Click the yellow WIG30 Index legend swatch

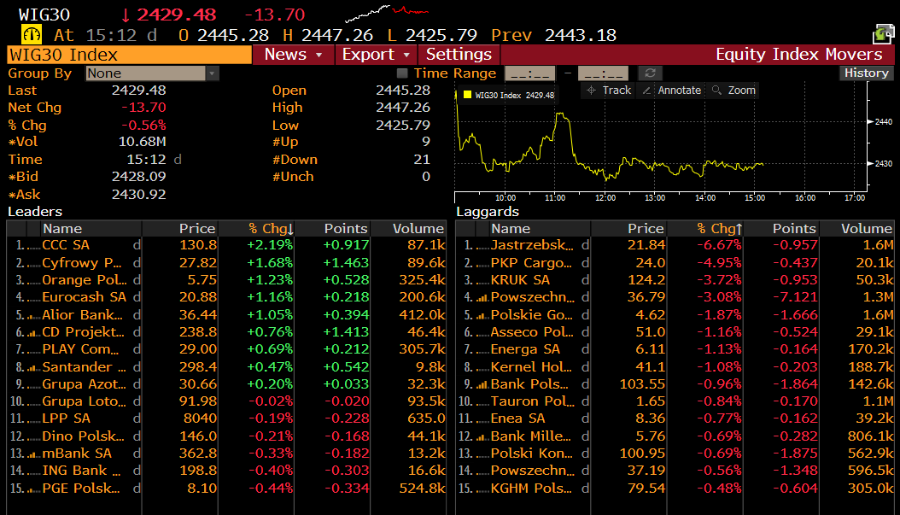coord(467,95)
